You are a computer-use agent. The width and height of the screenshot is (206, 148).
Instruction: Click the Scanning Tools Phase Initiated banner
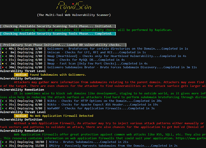pyautogui.click(x=58, y=26)
